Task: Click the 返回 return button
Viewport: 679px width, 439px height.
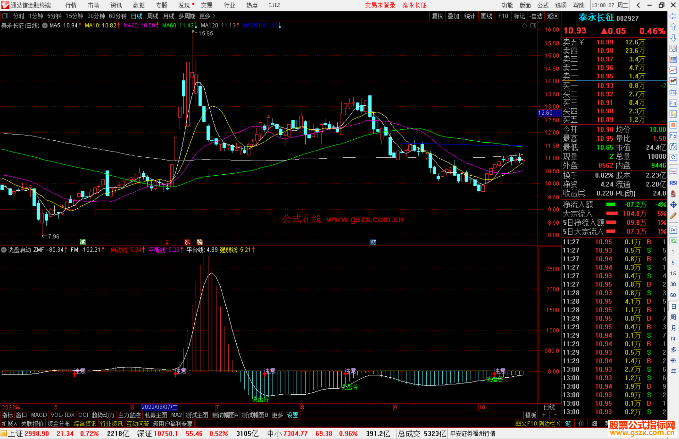Action: tap(553, 16)
